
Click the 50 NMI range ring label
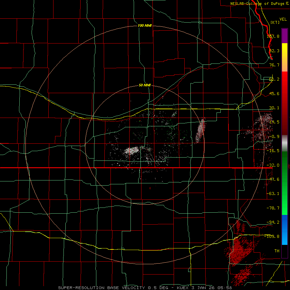tap(145, 85)
